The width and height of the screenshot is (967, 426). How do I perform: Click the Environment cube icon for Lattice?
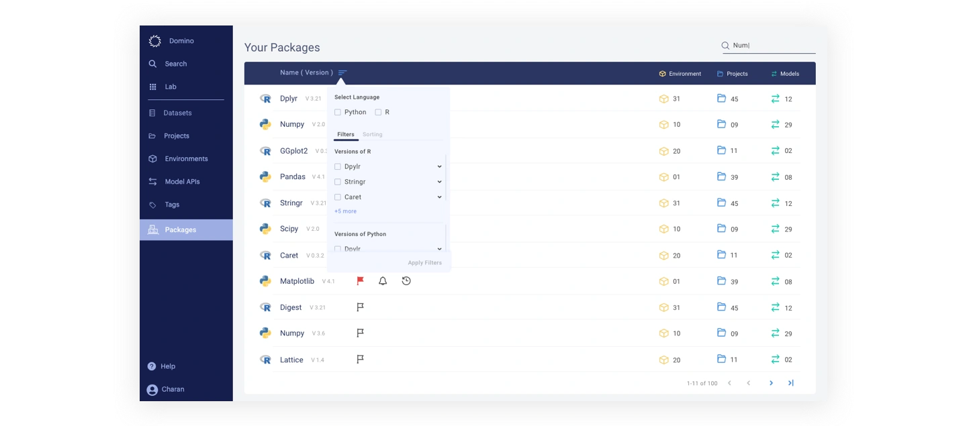pos(663,360)
